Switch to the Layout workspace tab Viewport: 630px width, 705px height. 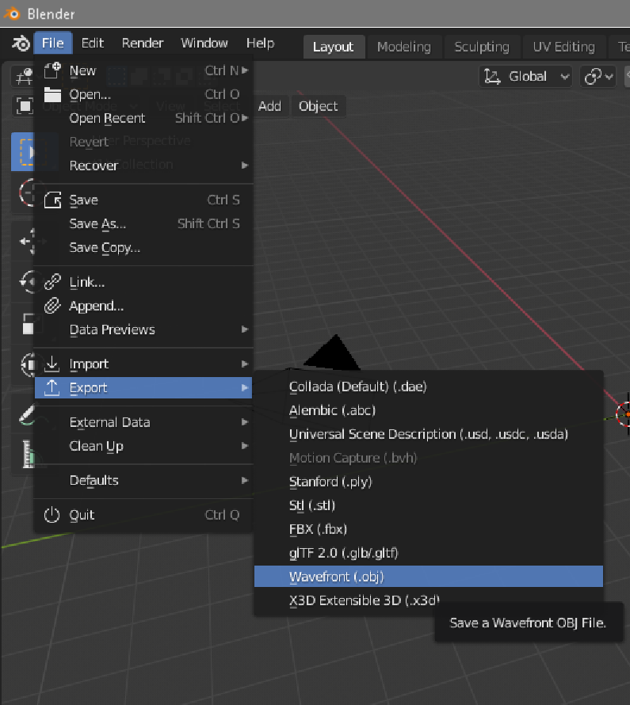(333, 47)
